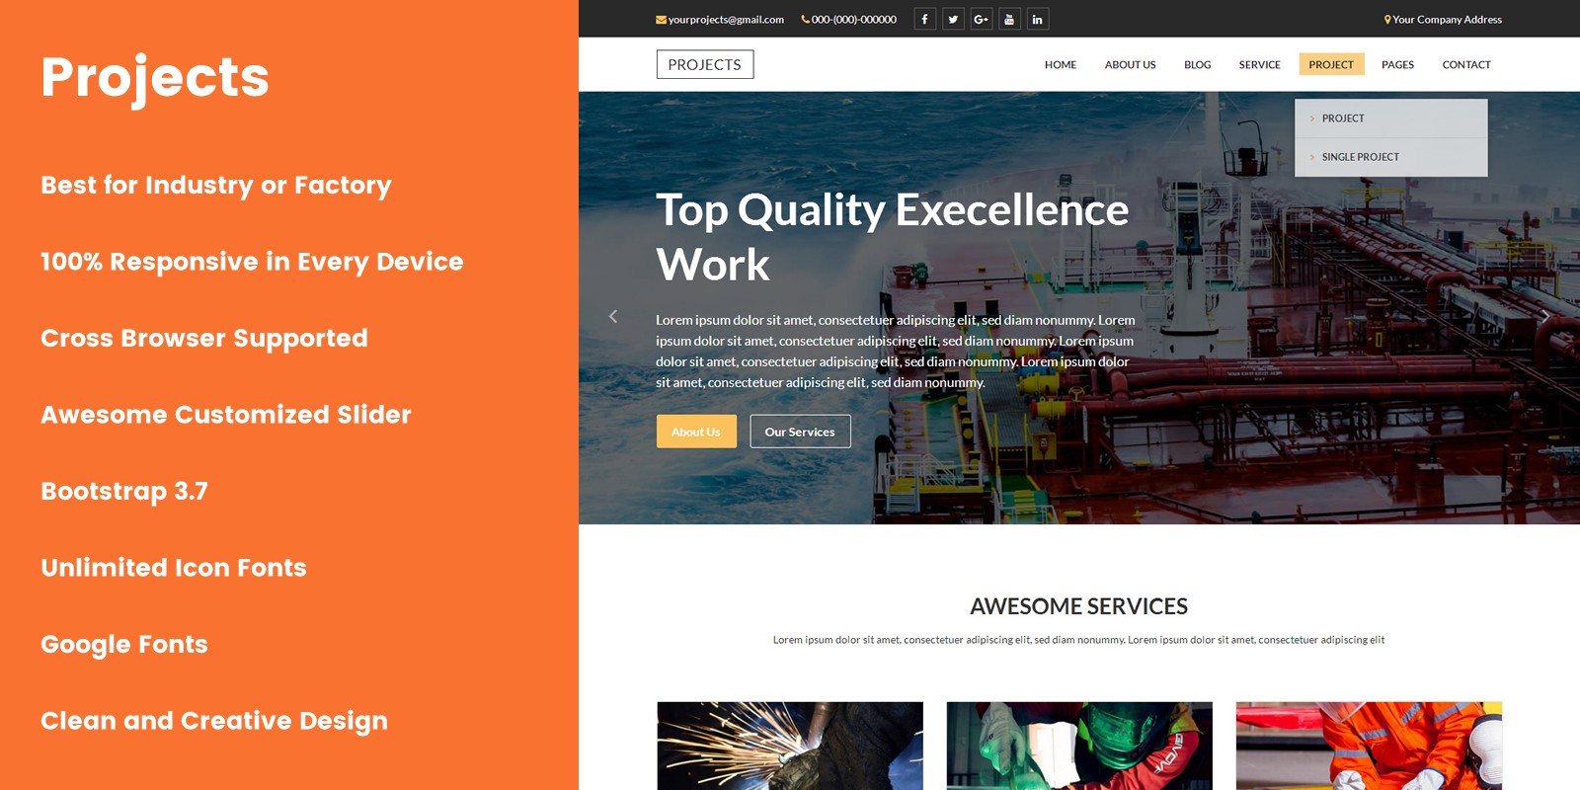
Task: Open the ABOUT US menu item
Action: [x=1131, y=64]
